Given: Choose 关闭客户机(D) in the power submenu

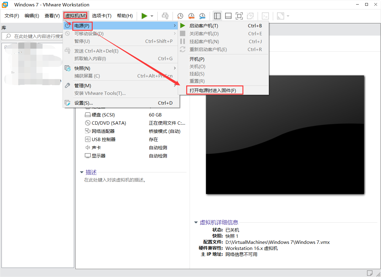Looking at the screenshot, I should [x=223, y=34].
